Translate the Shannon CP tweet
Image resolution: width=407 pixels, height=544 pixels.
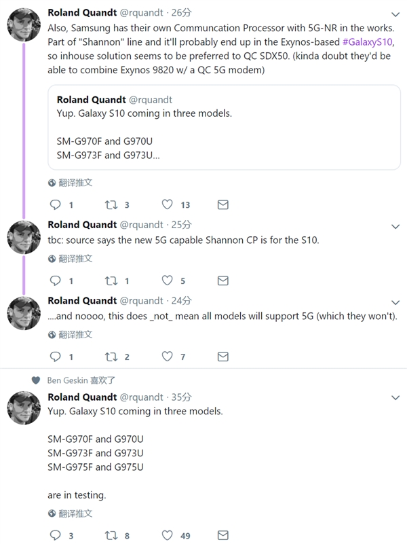[x=75, y=259]
